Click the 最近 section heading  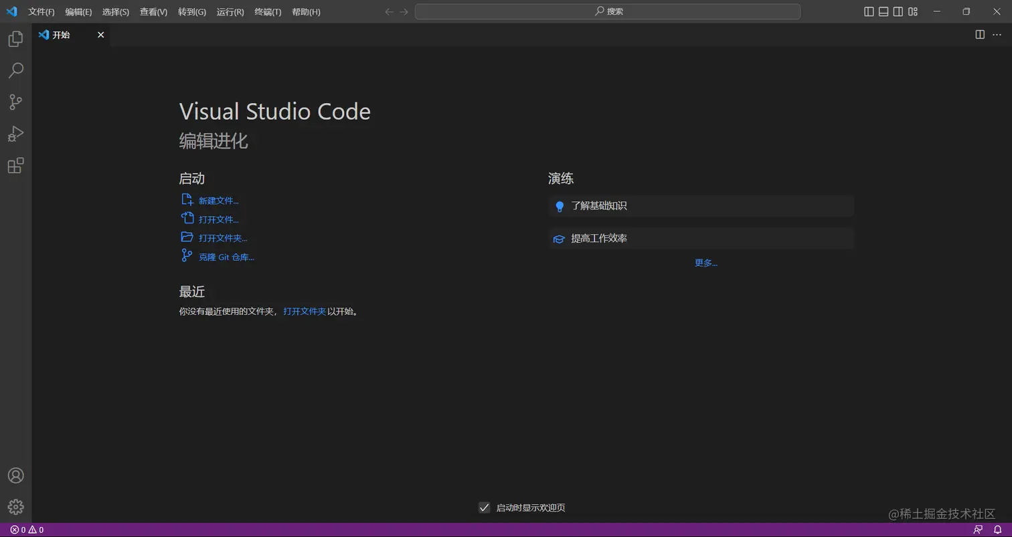tap(192, 292)
